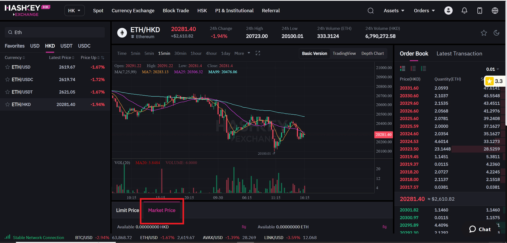The width and height of the screenshot is (507, 243).
Task: Show order book sell-orders-only view icon
Action: (413, 69)
